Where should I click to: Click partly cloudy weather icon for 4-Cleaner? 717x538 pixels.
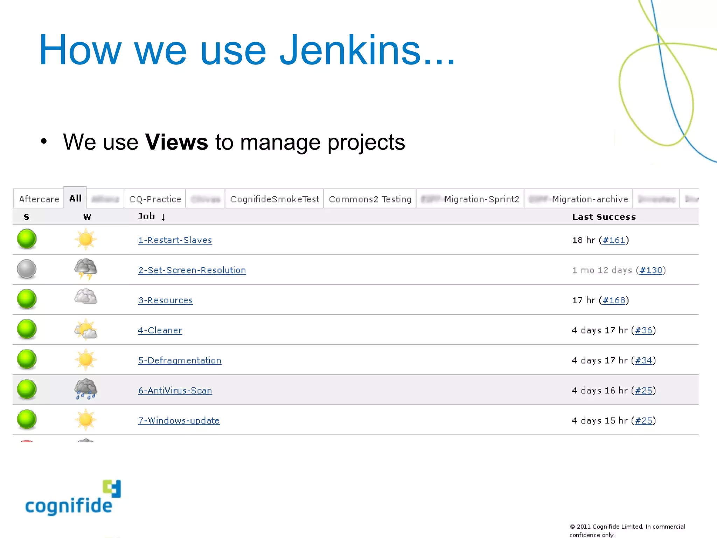pos(86,329)
